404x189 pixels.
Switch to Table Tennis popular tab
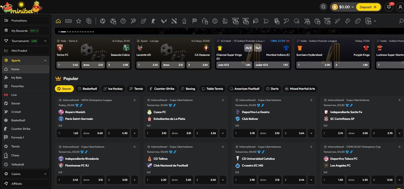[x=212, y=89]
